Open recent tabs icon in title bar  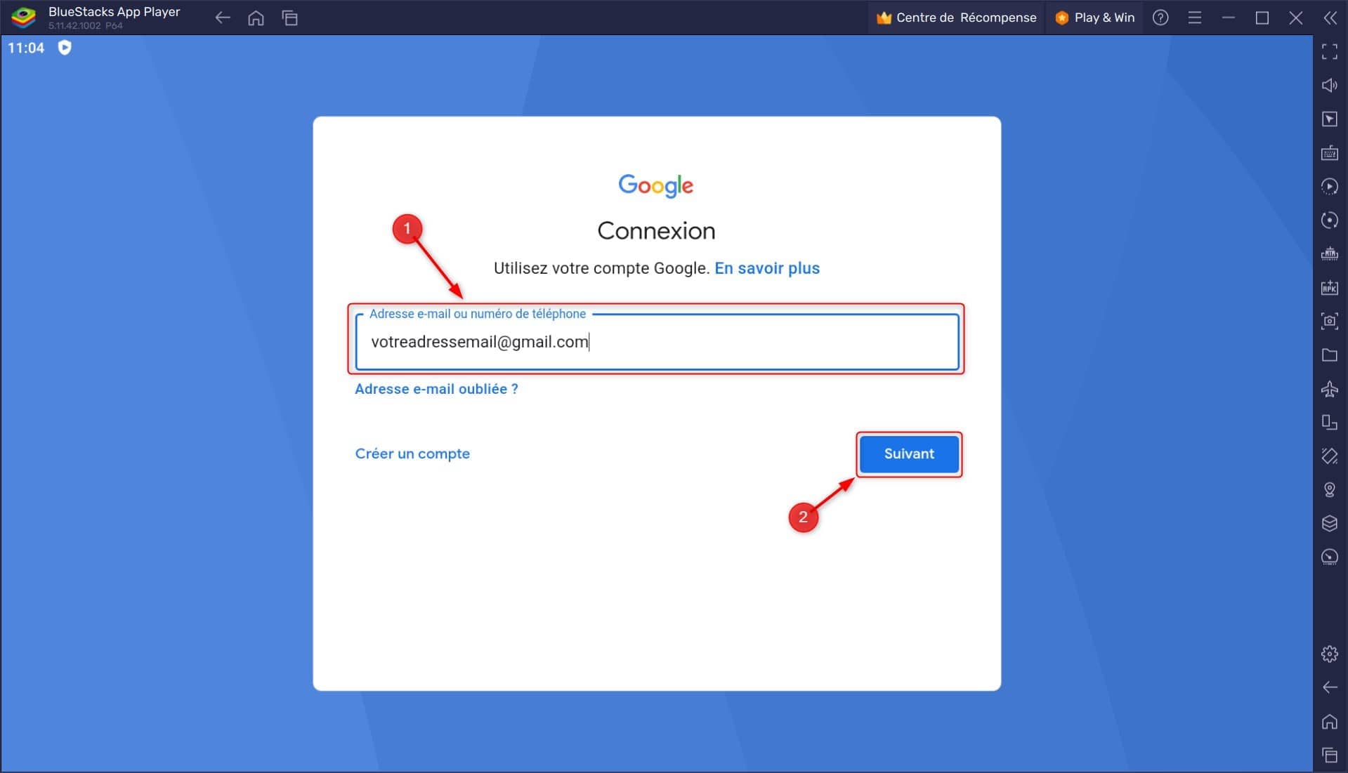click(290, 18)
